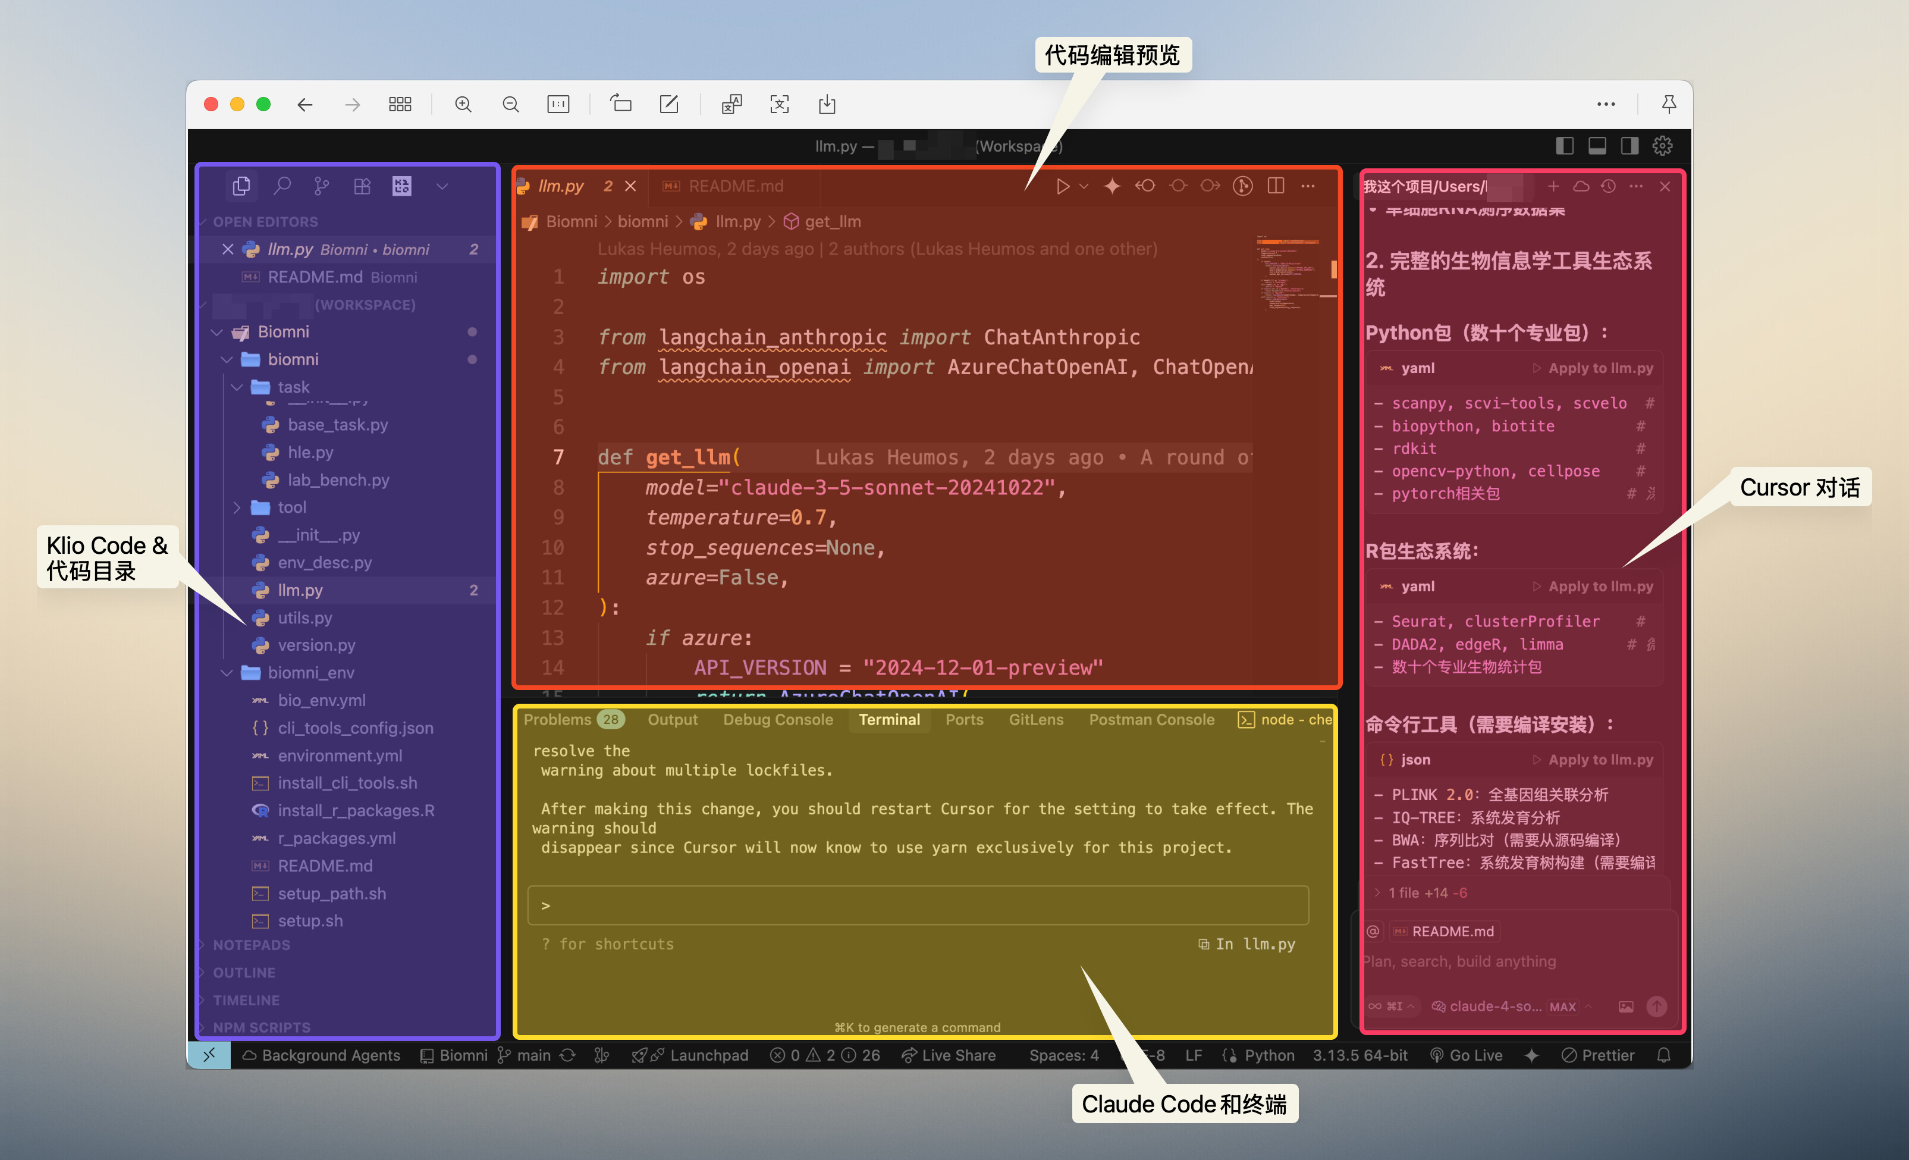Open the Extensions icon in sidebar
Viewport: 1909px width, 1160px height.
[362, 186]
